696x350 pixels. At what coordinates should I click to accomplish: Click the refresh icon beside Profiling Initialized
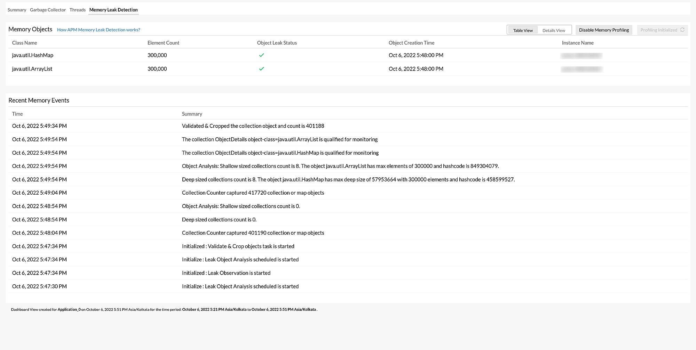(682, 30)
